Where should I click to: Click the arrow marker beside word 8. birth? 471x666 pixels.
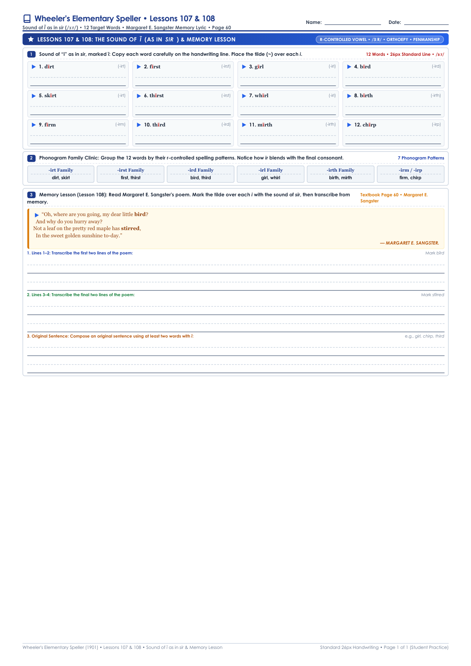click(349, 96)
